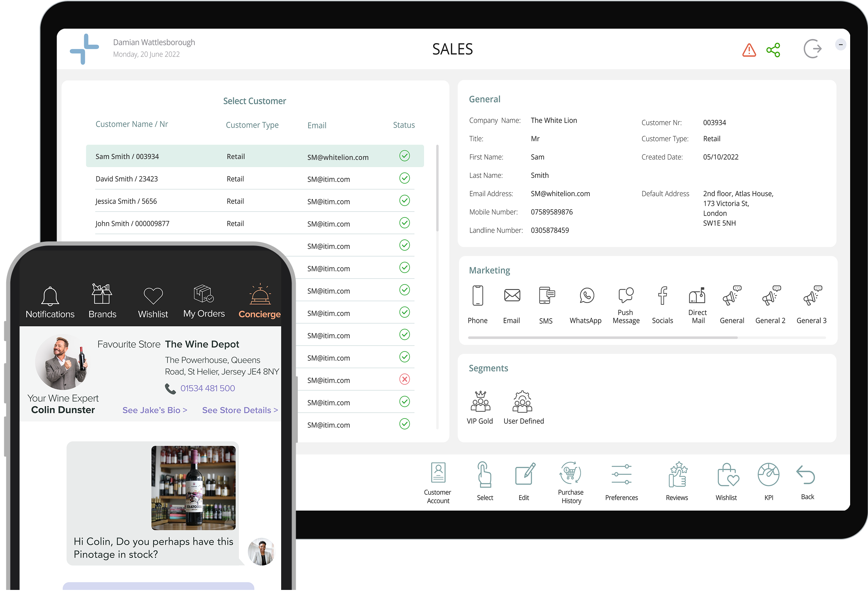Follow the See Store Details link

coord(240,410)
